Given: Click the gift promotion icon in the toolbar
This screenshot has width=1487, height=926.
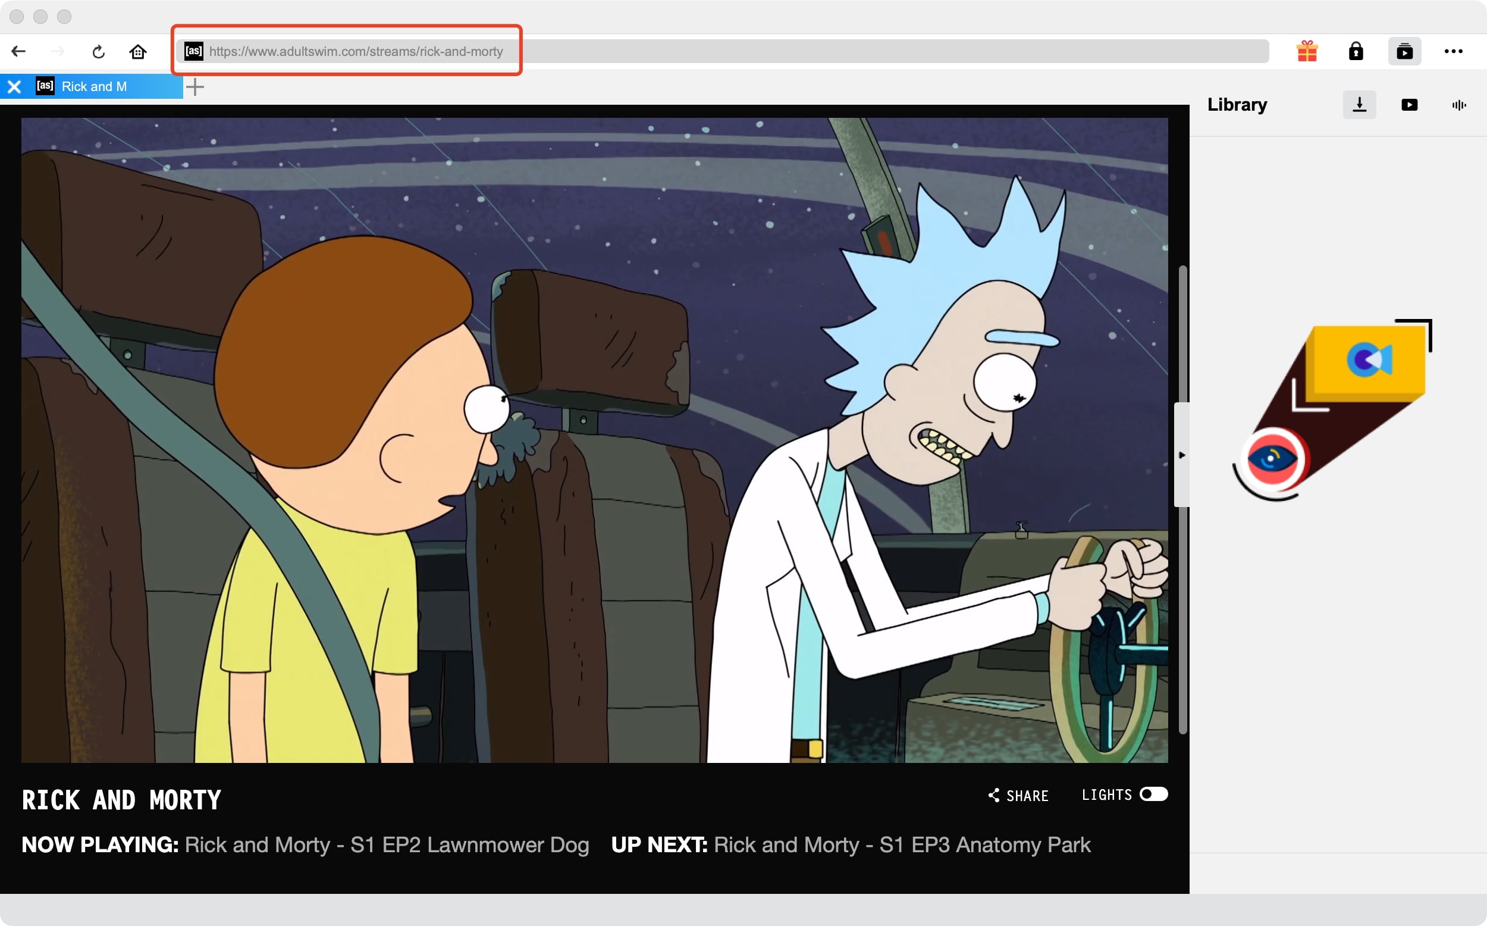Looking at the screenshot, I should pyautogui.click(x=1309, y=51).
